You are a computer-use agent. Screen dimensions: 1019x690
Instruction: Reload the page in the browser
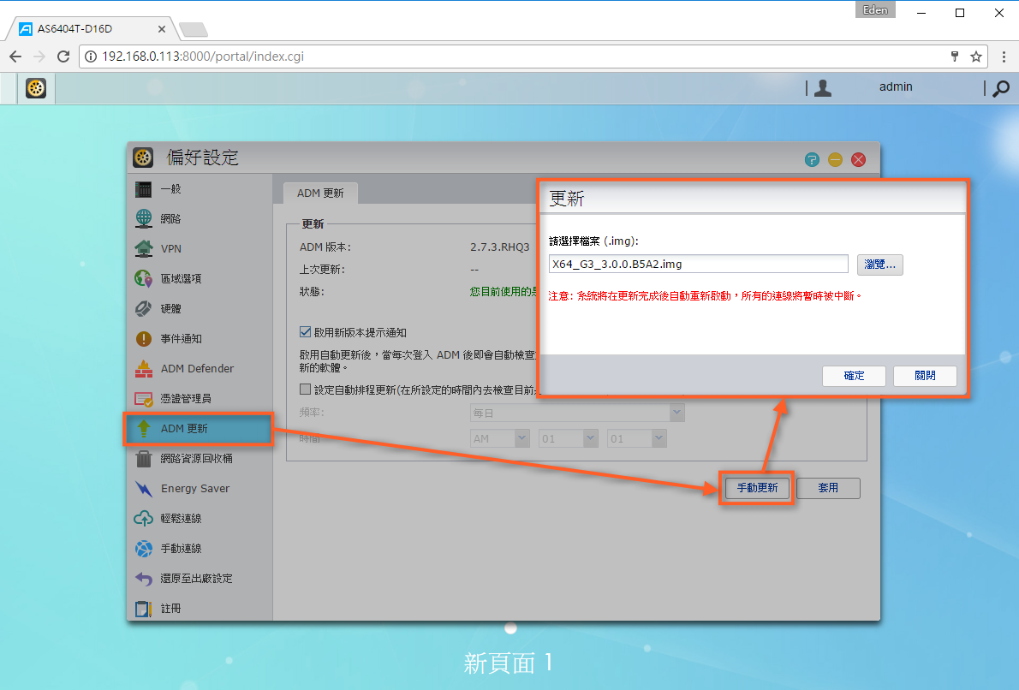coord(63,57)
